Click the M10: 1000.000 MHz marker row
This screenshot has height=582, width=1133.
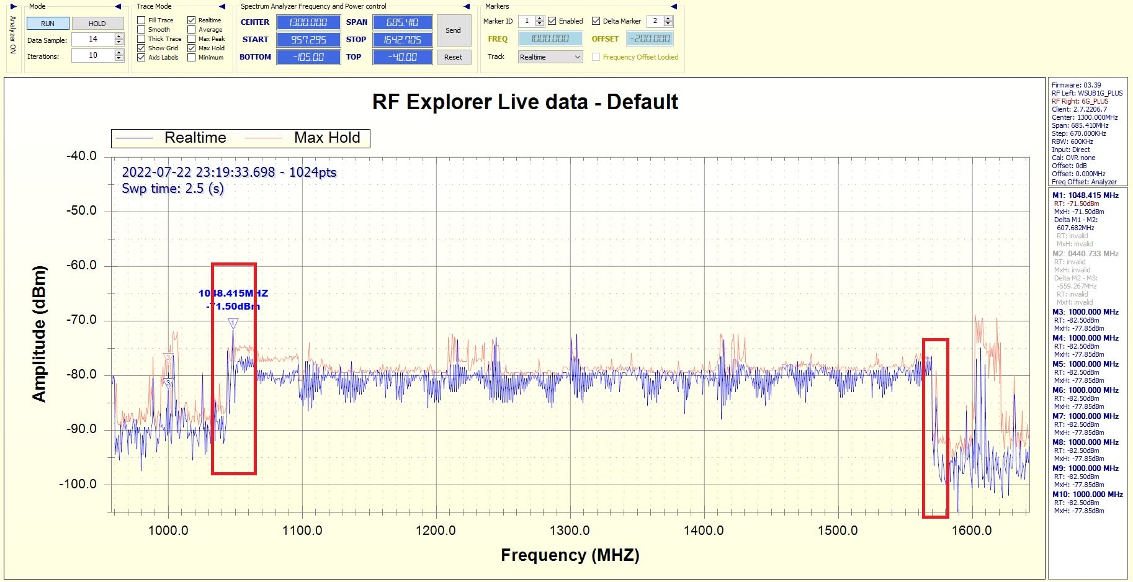pyautogui.click(x=1088, y=495)
